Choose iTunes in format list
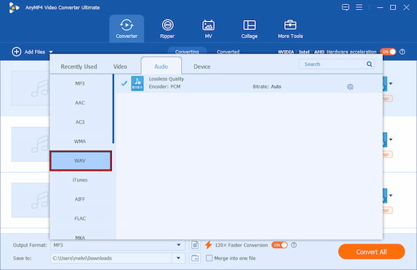Viewport: 417px width, 270px height. point(80,180)
